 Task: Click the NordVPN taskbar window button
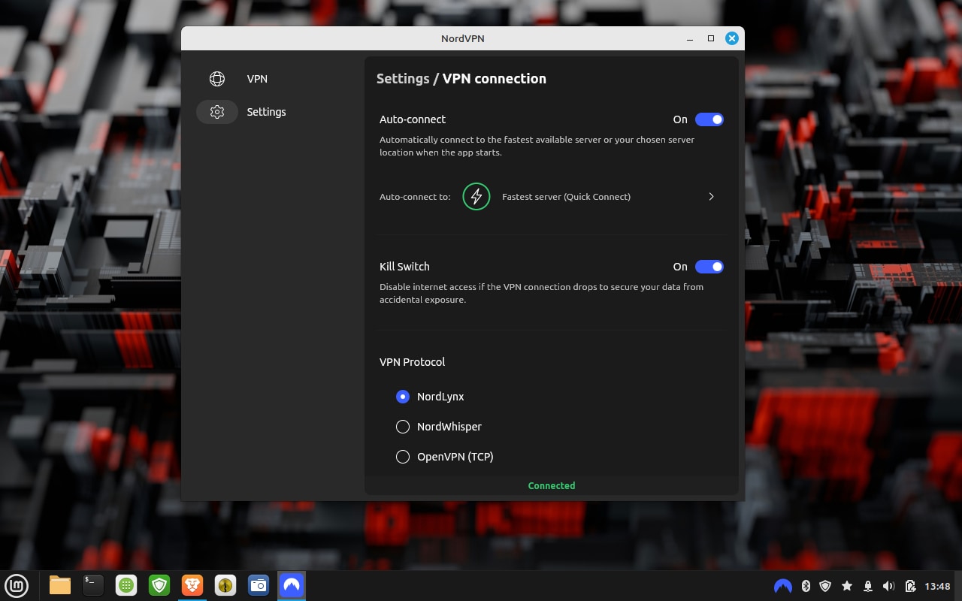tap(292, 585)
